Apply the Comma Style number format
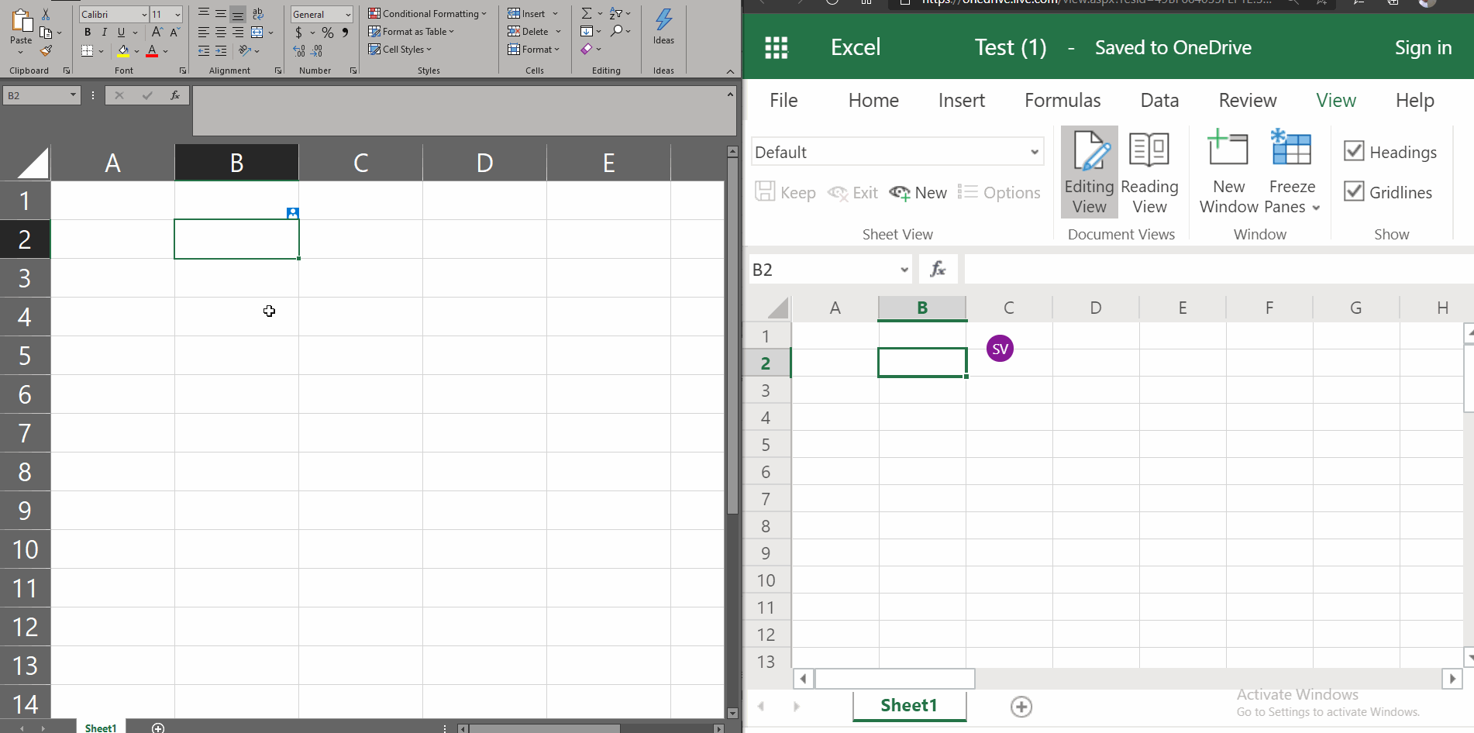The width and height of the screenshot is (1474, 733). click(345, 33)
